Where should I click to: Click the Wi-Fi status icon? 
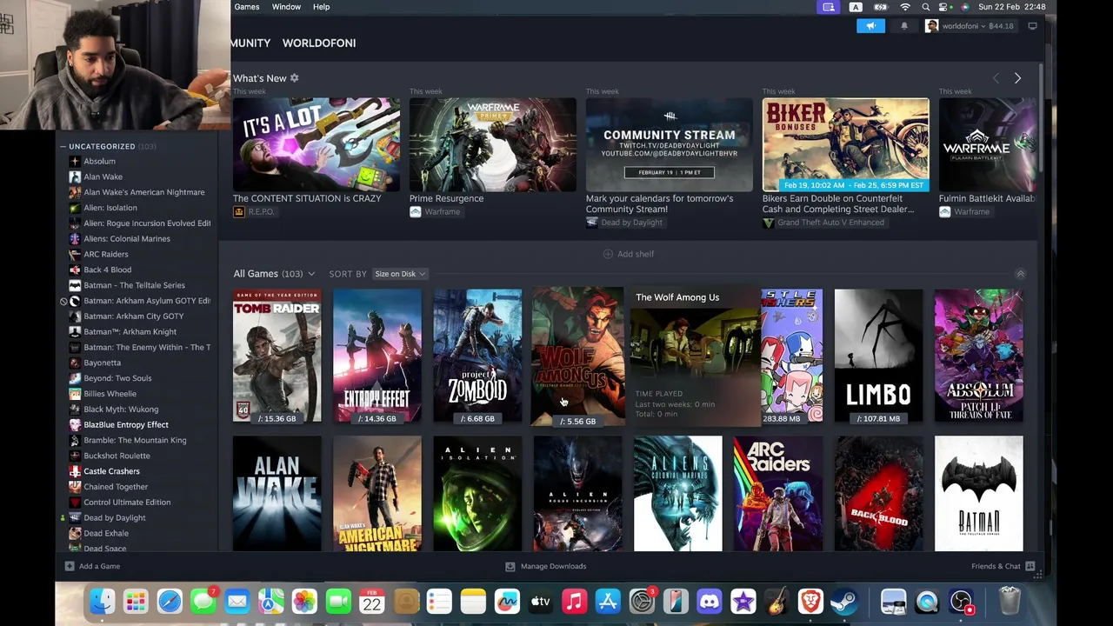pyautogui.click(x=905, y=7)
